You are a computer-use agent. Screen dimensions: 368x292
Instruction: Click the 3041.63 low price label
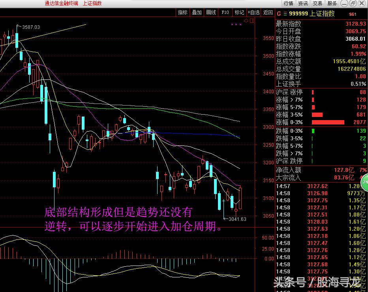coord(237,219)
